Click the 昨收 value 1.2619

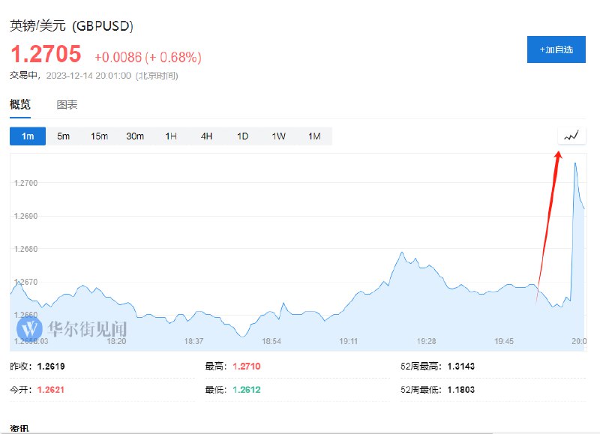point(51,367)
